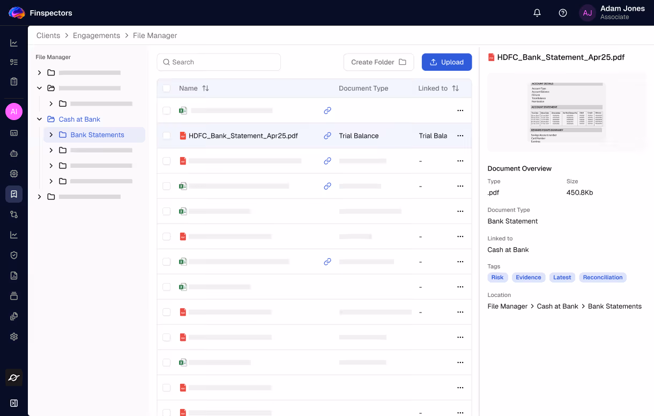This screenshot has height=416, width=654.
Task: Click the Risk tag
Action: (497, 277)
